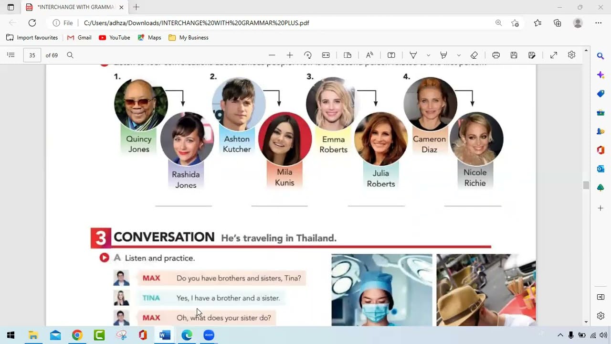Click the PDF vertical scrollbar thumb
This screenshot has height=344, width=611.
click(x=586, y=185)
